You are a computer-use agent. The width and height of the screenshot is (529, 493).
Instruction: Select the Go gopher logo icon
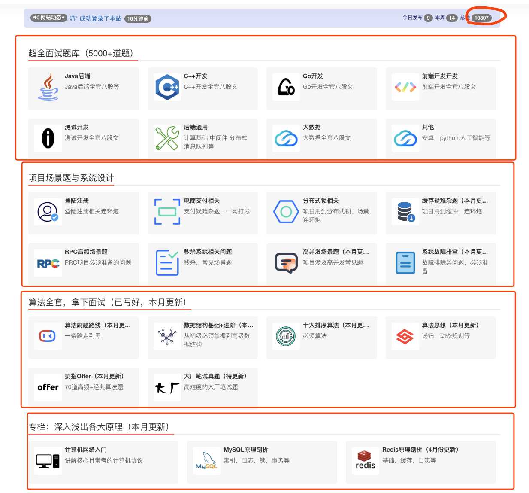(x=286, y=87)
